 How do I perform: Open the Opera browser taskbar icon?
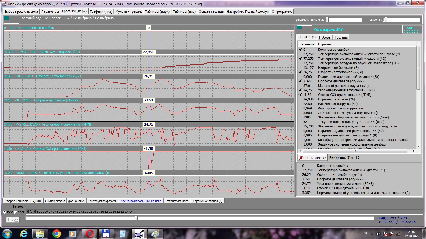(90, 234)
